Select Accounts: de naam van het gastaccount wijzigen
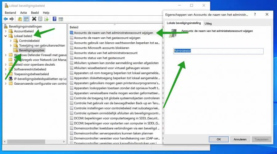This screenshot has height=154, width=277. coord(107,38)
